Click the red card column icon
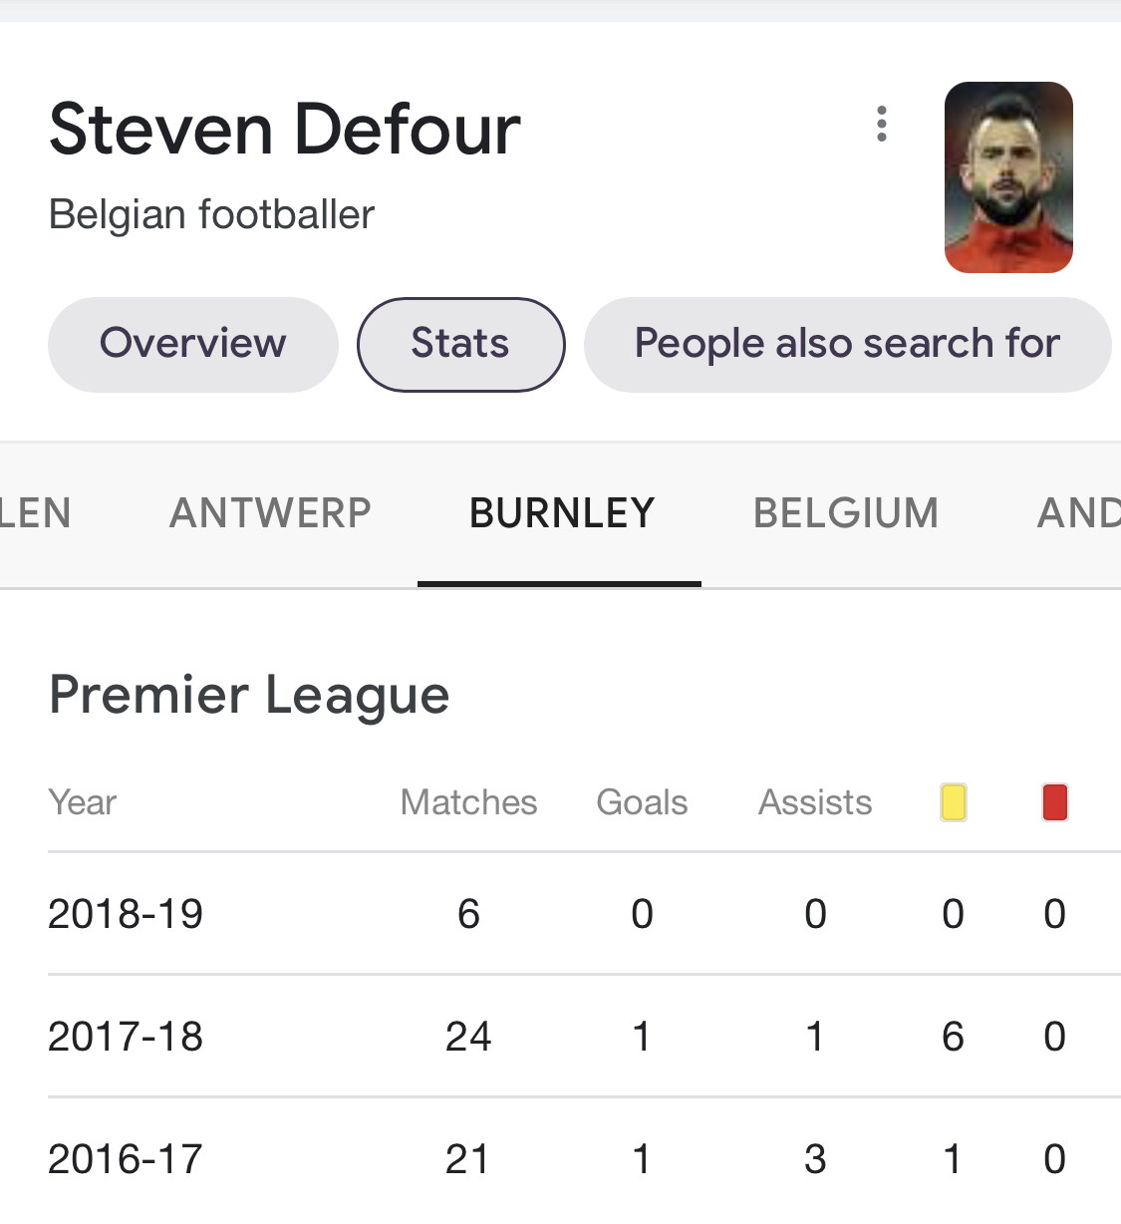The height and width of the screenshot is (1224, 1121). click(x=1054, y=802)
